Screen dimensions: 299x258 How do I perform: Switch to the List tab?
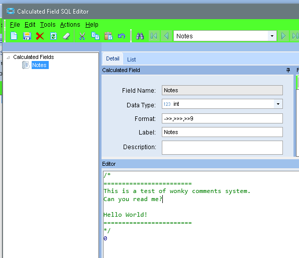131,59
